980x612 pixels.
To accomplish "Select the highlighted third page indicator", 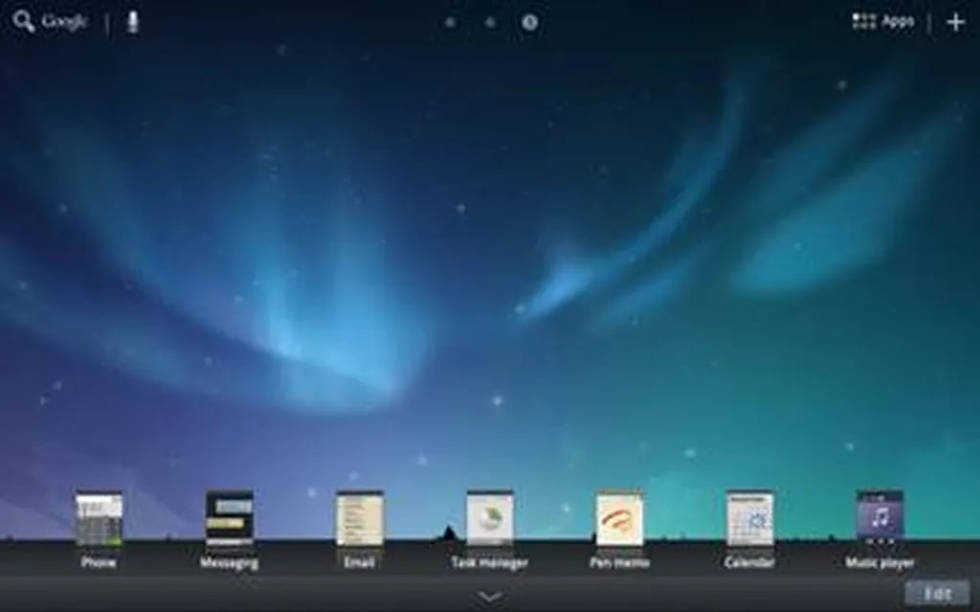I will [529, 22].
